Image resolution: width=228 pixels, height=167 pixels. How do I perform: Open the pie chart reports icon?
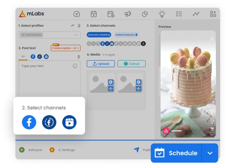[x=145, y=14]
